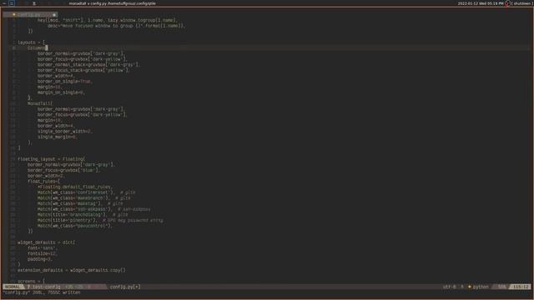Screen dimensions: 534x300
Task: Click the Match wm_class 'ssh-askpass' line
Action: point(94,209)
